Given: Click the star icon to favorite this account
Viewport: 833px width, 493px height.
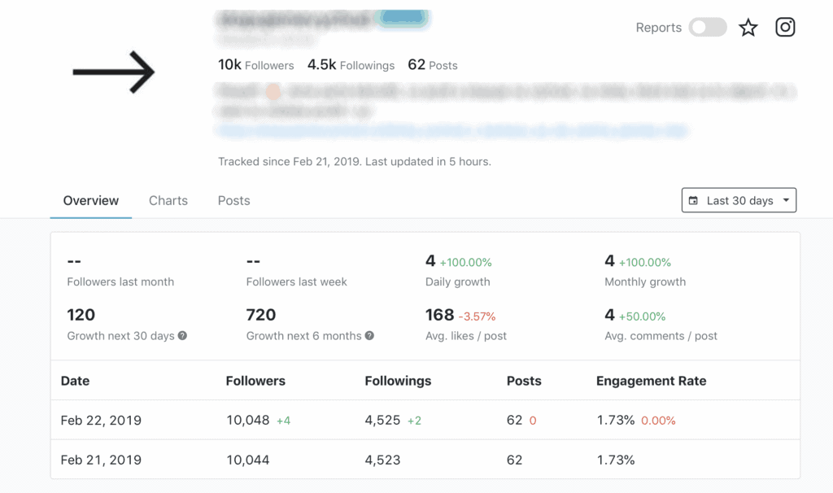Looking at the screenshot, I should coord(748,27).
